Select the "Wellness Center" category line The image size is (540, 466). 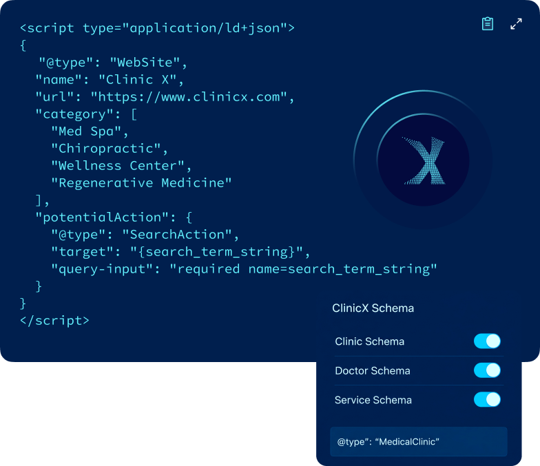pos(121,166)
